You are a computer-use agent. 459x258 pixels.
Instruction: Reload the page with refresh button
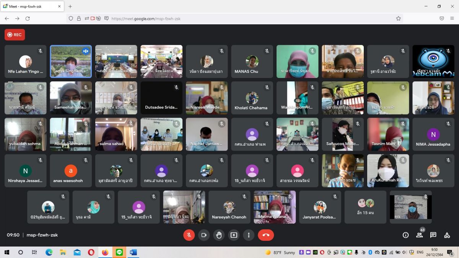(28, 18)
